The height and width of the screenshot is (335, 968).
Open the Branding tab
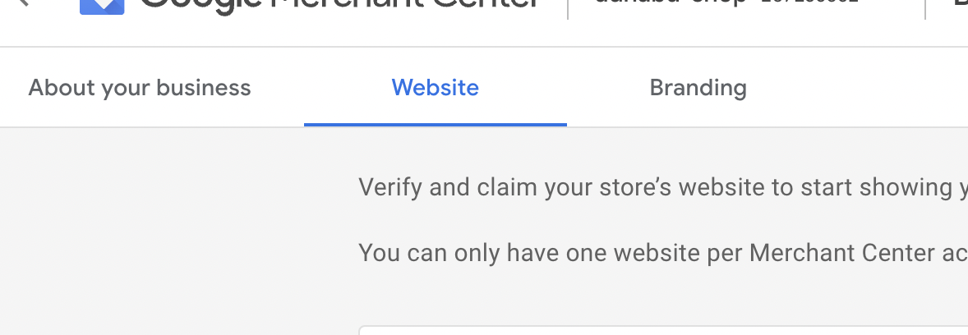pos(698,88)
